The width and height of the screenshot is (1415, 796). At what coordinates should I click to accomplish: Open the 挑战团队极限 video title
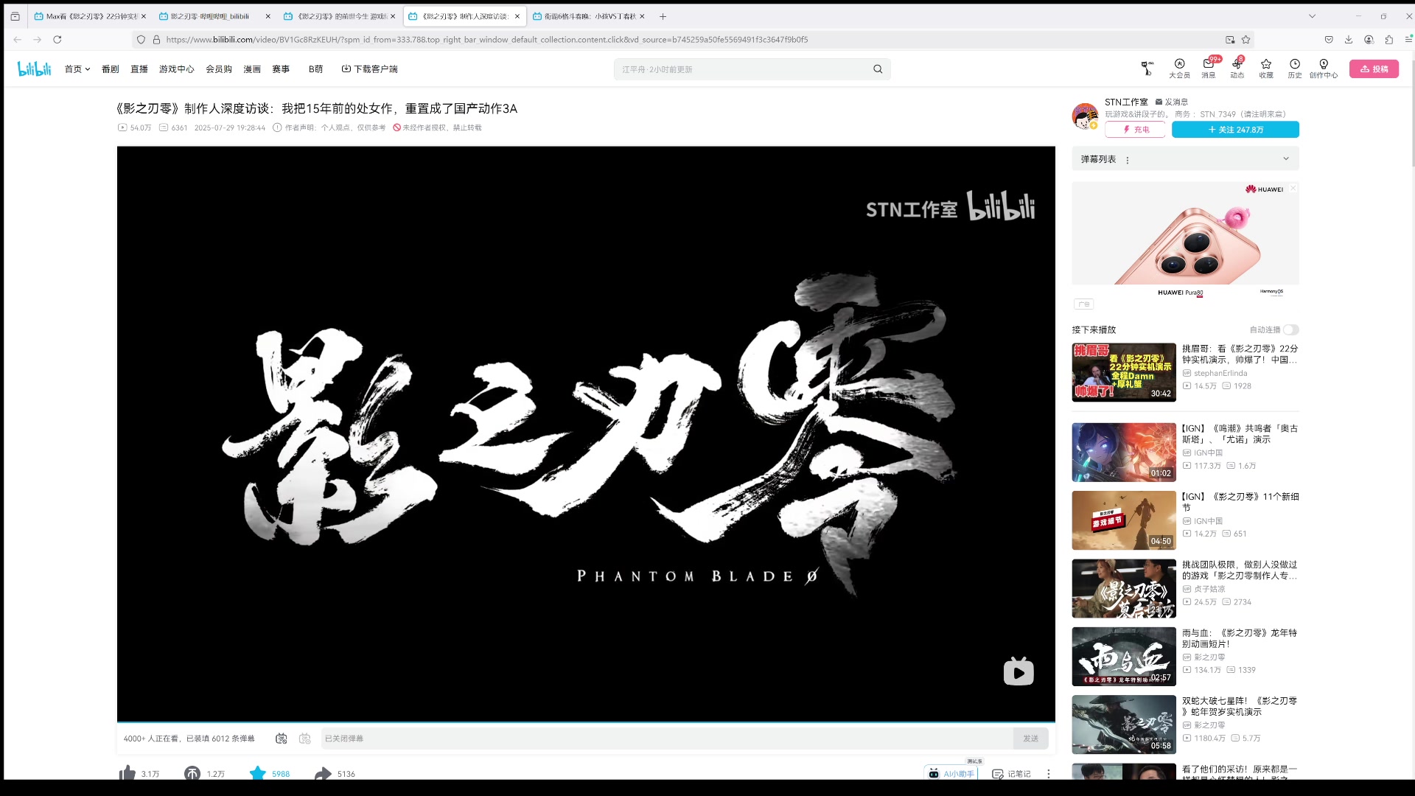click(x=1240, y=570)
